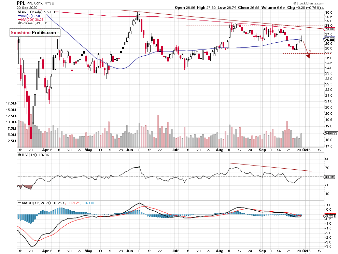Click the Volume 5,496,331 legend entry

[34, 23]
